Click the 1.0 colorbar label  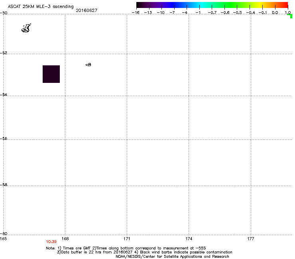pos(288,13)
